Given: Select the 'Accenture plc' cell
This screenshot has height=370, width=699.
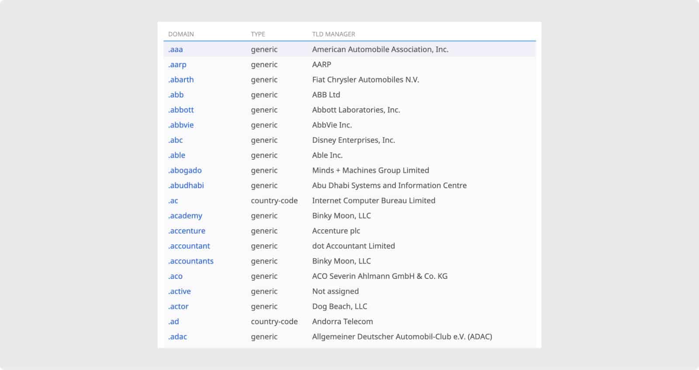Looking at the screenshot, I should pos(336,231).
